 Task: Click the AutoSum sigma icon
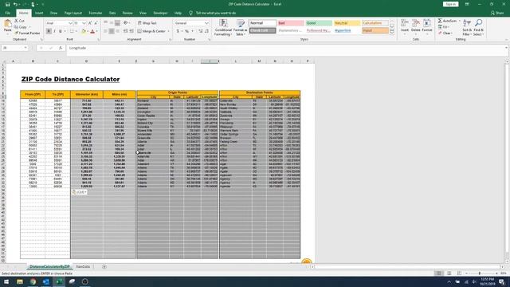[440, 21]
